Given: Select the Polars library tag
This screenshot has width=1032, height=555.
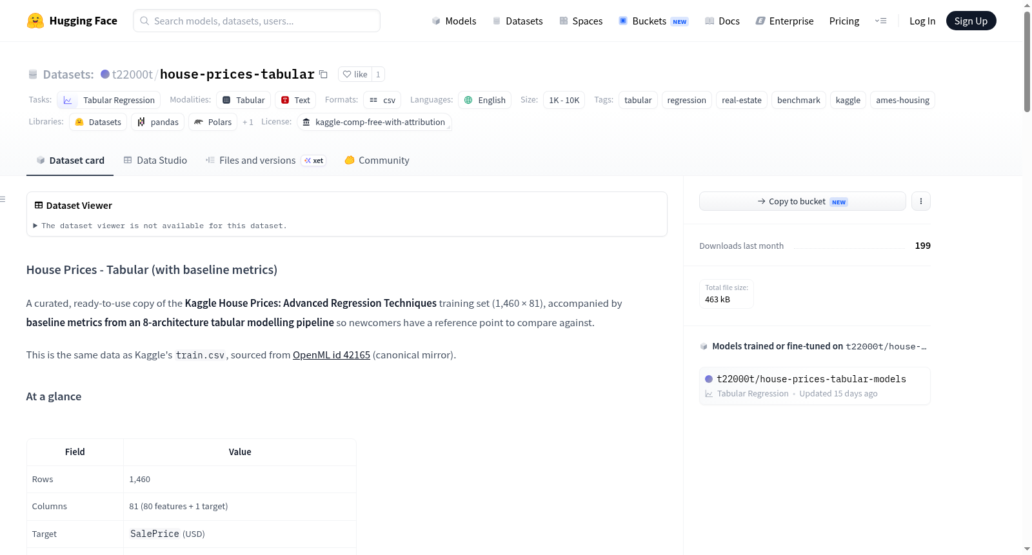Looking at the screenshot, I should point(213,122).
